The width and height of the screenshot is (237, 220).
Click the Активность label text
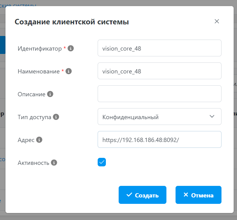(x=33, y=163)
